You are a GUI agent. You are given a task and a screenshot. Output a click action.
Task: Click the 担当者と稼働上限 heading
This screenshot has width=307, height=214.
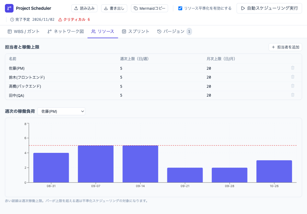click(22, 47)
